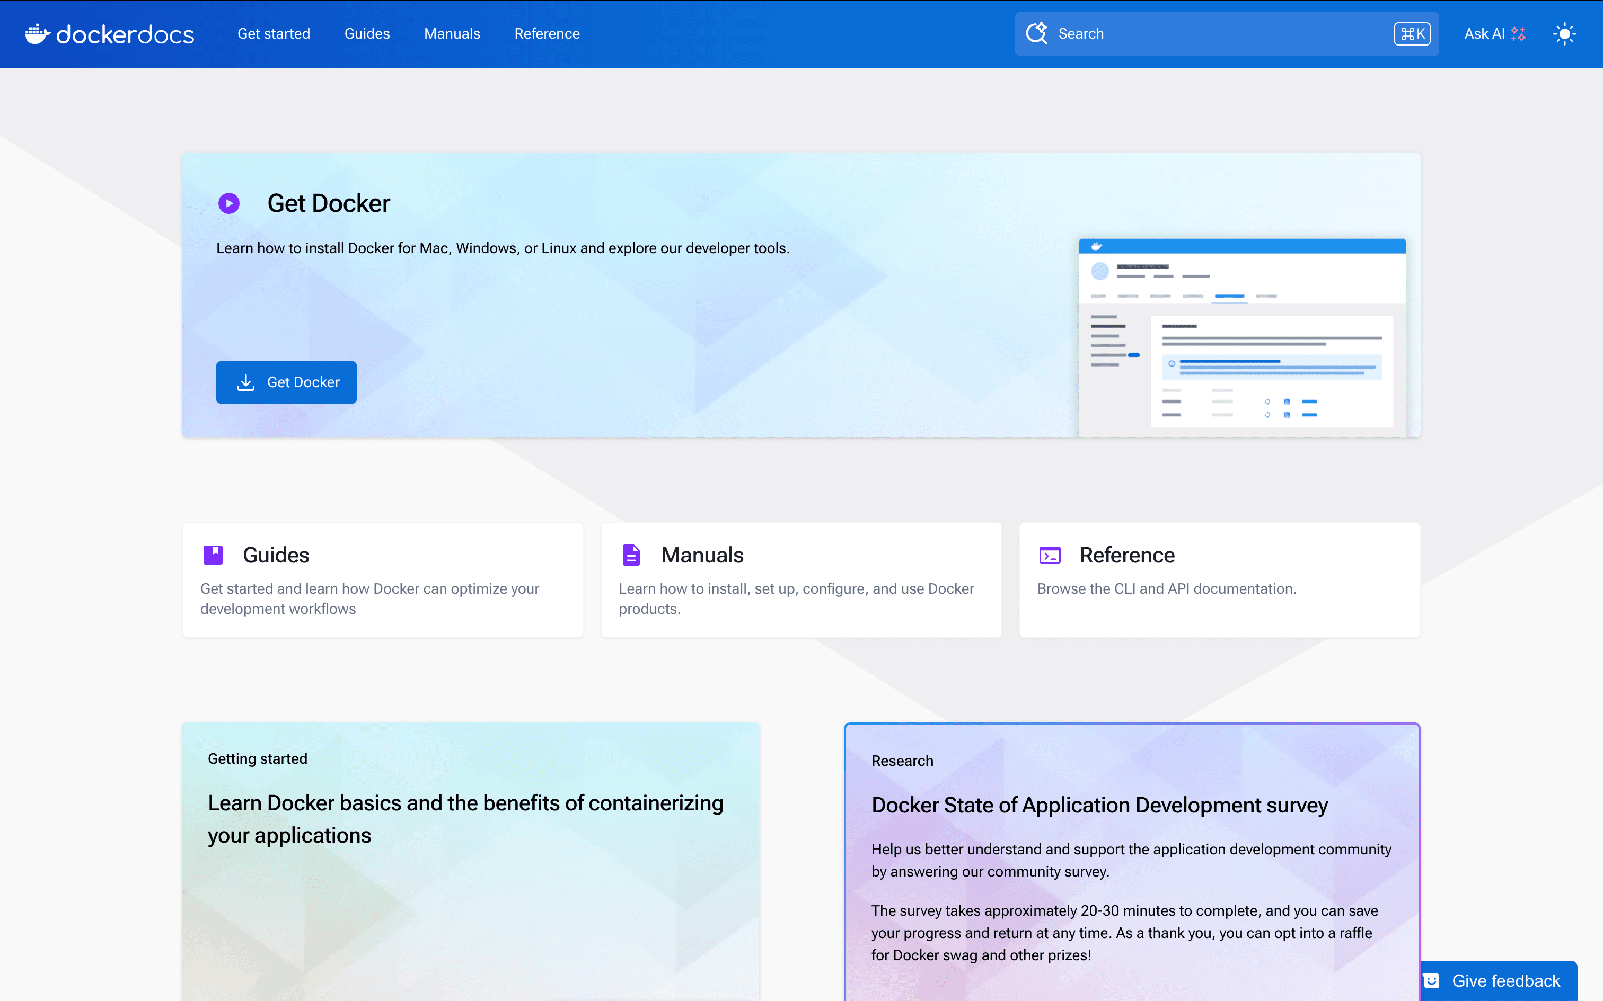The image size is (1603, 1001).
Task: Open the Reference navigation item
Action: click(547, 34)
